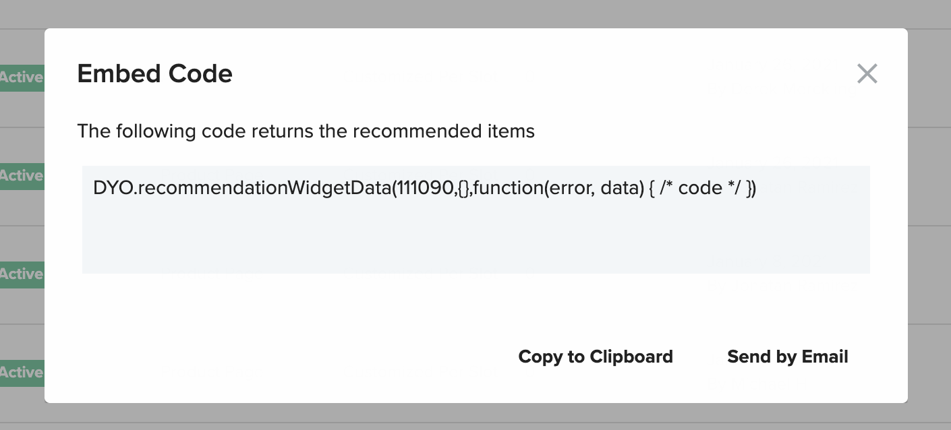The width and height of the screenshot is (951, 430).
Task: Click the empty braces {} after 111090
Action: click(x=463, y=188)
